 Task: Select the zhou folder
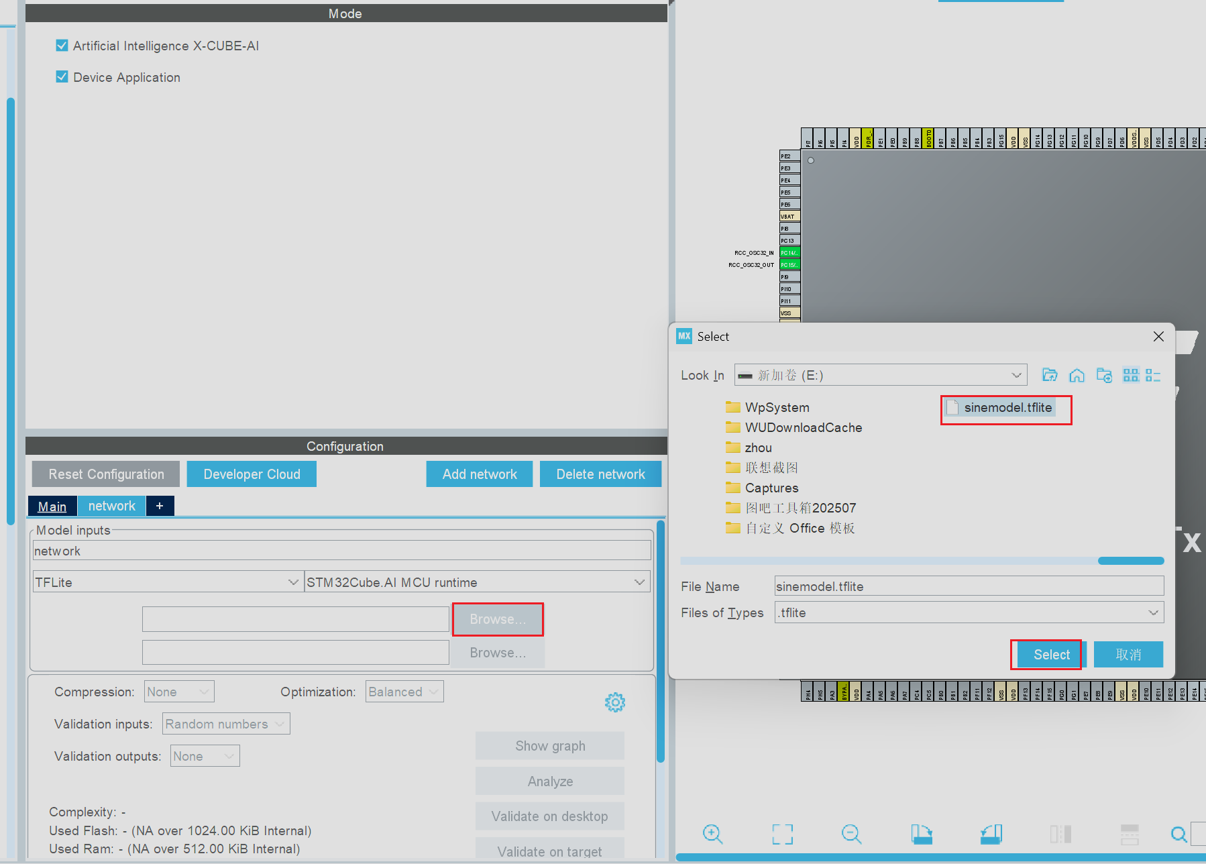coord(749,447)
